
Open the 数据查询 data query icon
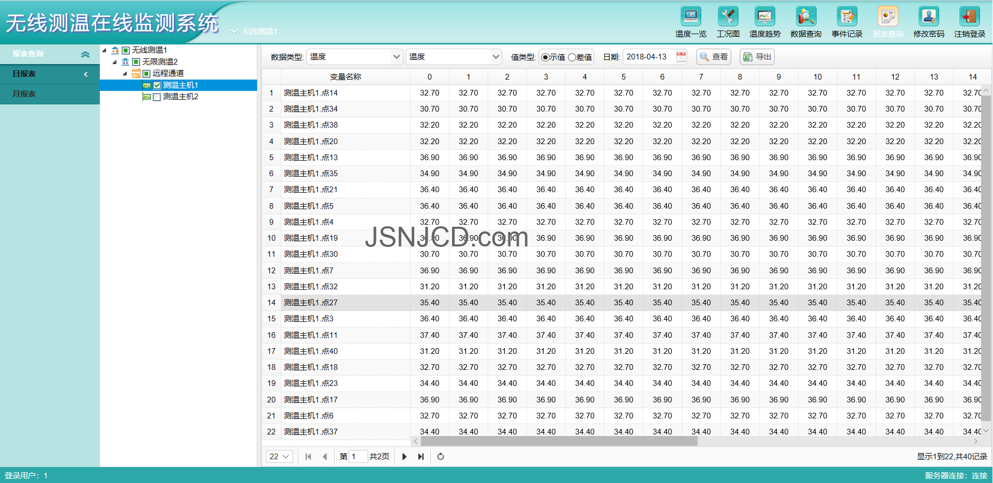point(806,23)
